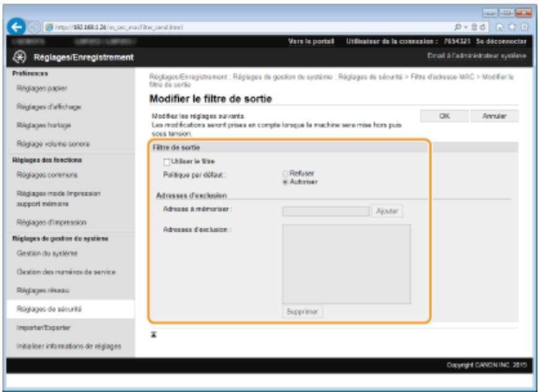Go back with browser back arrow
Screen dimensions: 538x392
point(16,27)
